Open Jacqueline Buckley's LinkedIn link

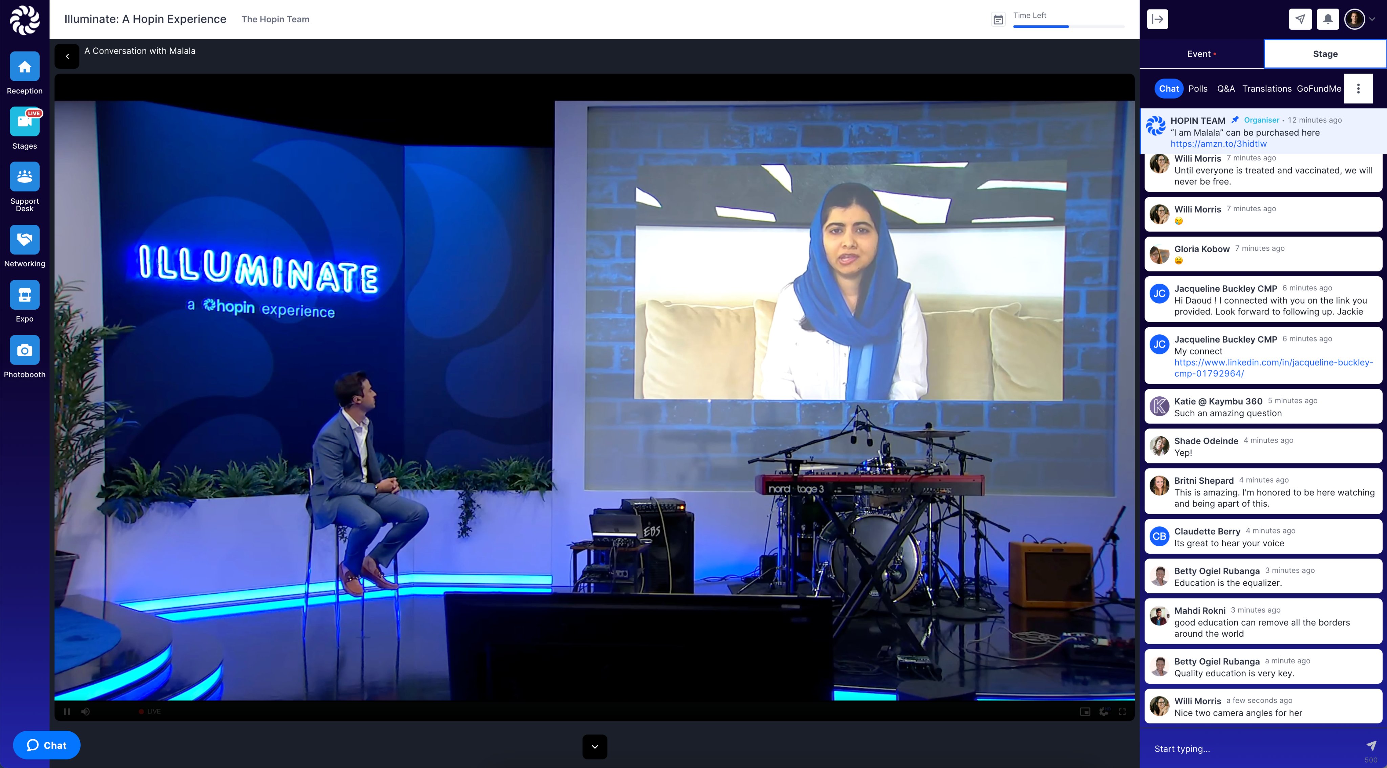1273,368
